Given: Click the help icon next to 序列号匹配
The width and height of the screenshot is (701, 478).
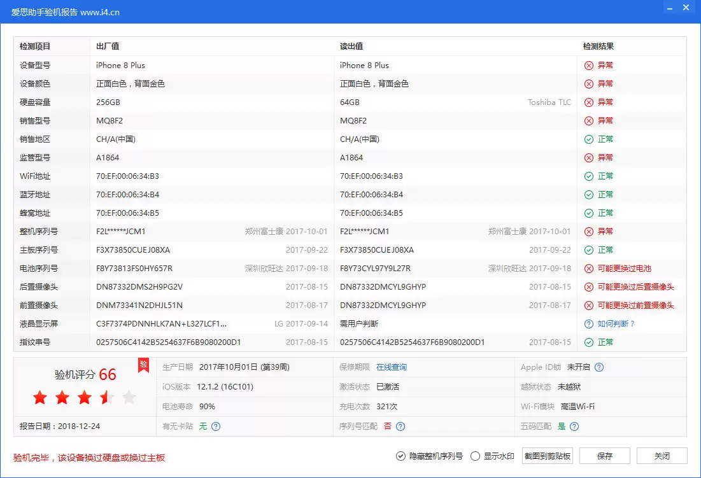Looking at the screenshot, I should click(x=400, y=426).
